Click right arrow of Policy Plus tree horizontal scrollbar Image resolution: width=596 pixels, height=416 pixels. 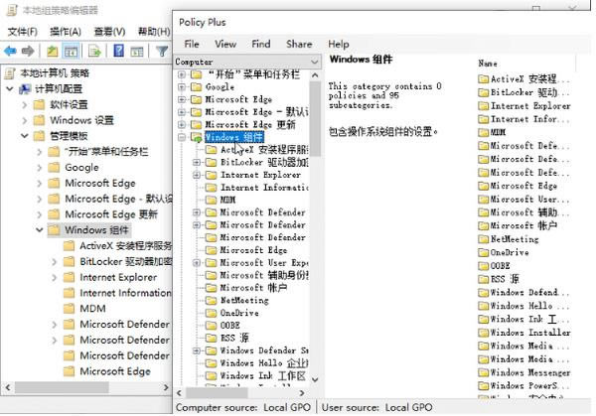pyautogui.click(x=302, y=393)
